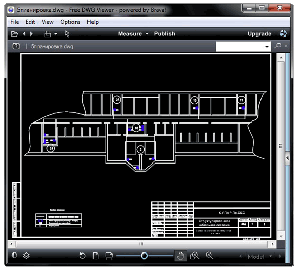This screenshot has width=298, height=271.
Task: Click the Publish button
Action: click(164, 34)
